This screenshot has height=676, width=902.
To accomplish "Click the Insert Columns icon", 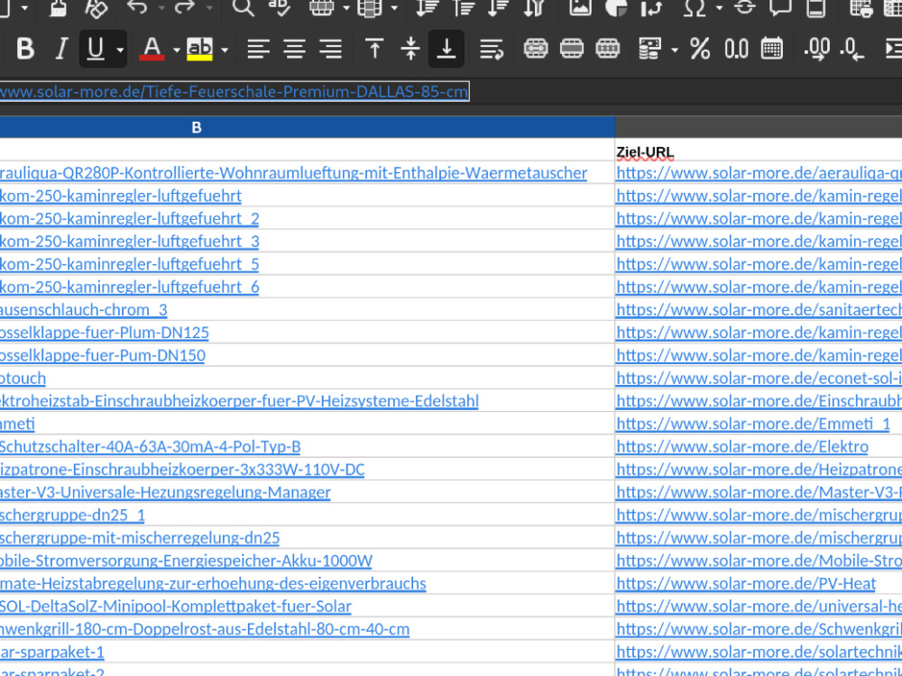I will coord(370,8).
